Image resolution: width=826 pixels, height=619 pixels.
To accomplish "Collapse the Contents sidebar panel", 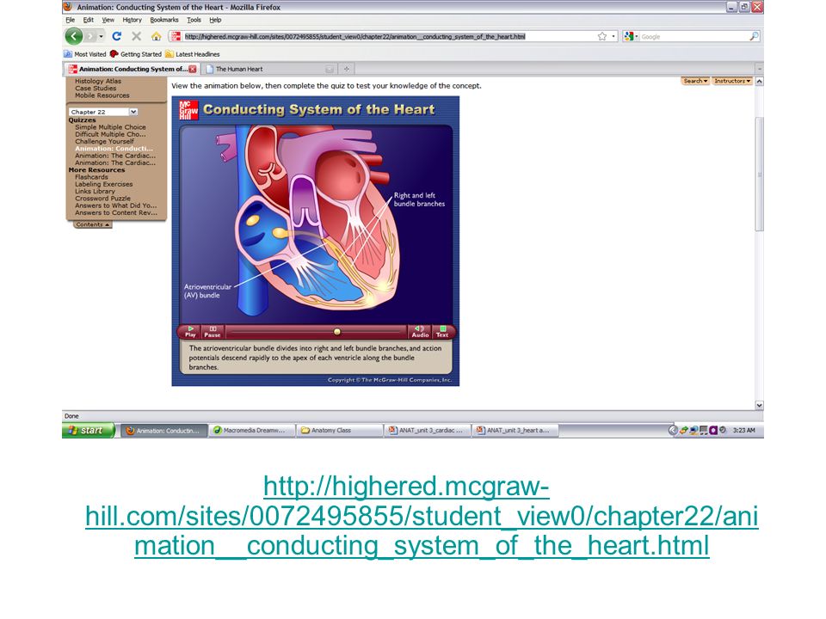I will [92, 224].
